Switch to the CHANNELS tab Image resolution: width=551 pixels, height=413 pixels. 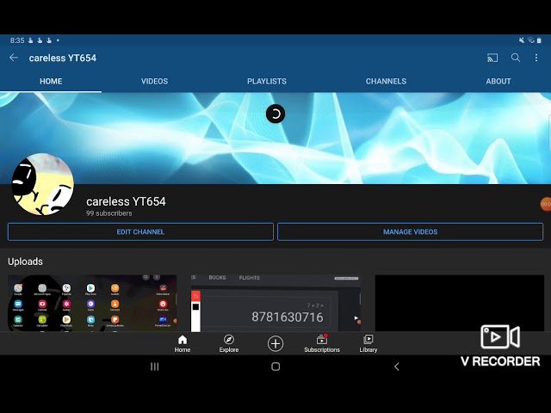[386, 81]
